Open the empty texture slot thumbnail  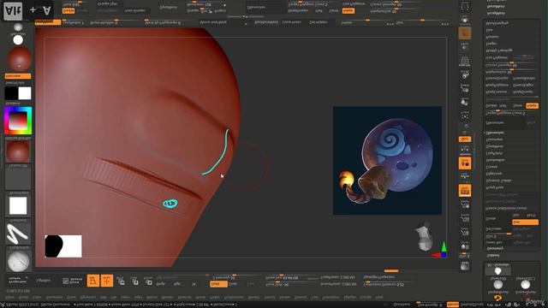[18, 178]
